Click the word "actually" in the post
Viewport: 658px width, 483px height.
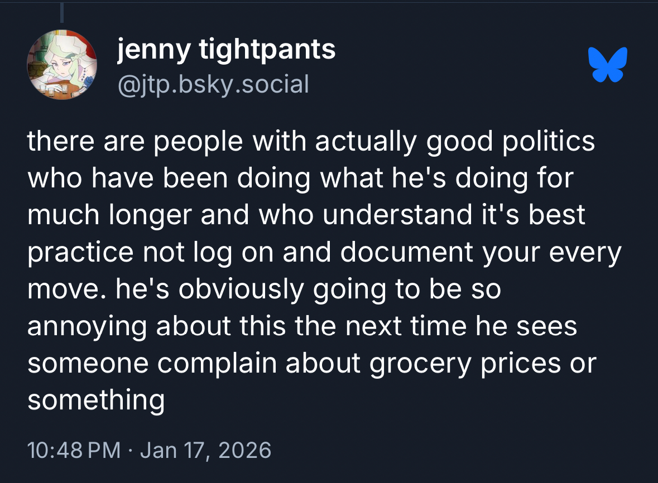click(365, 142)
